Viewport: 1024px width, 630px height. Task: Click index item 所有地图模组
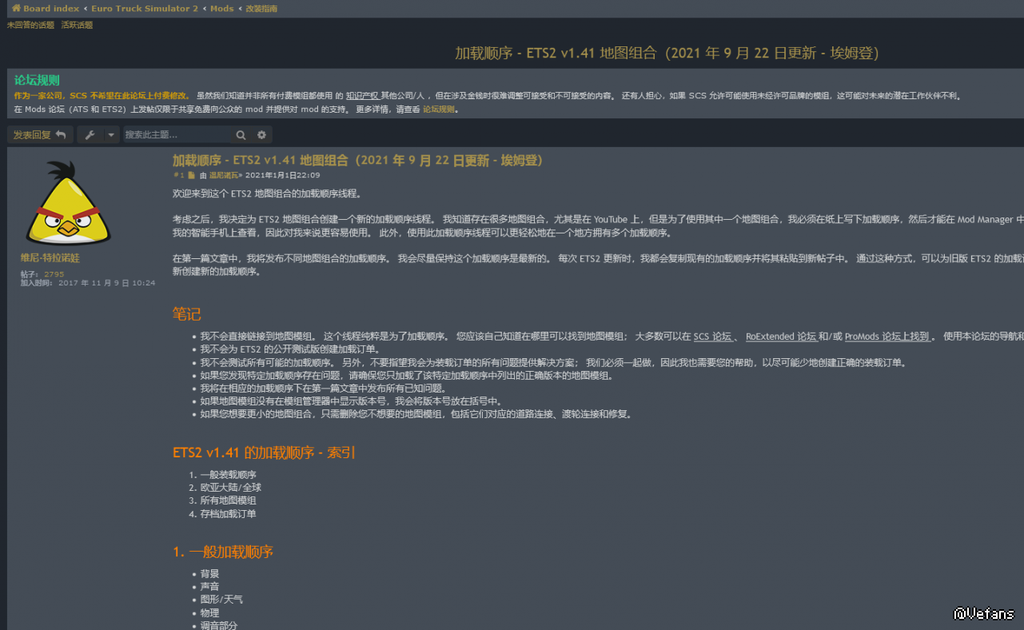(229, 500)
